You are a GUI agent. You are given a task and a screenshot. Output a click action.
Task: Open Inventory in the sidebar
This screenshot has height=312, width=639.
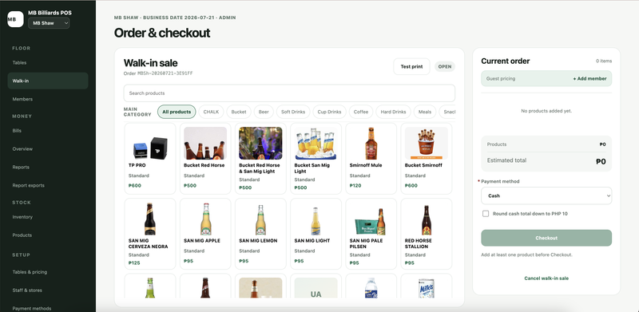22,217
